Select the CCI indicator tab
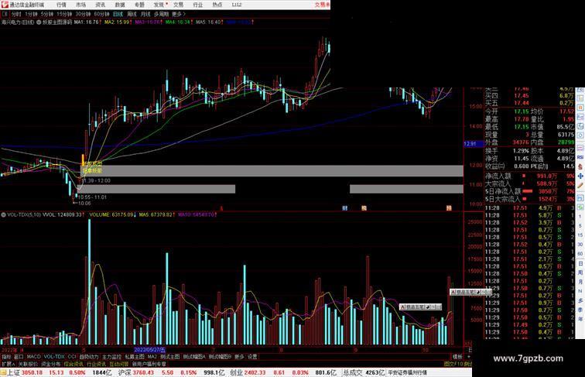This screenshot has width=585, height=377. coord(72,357)
